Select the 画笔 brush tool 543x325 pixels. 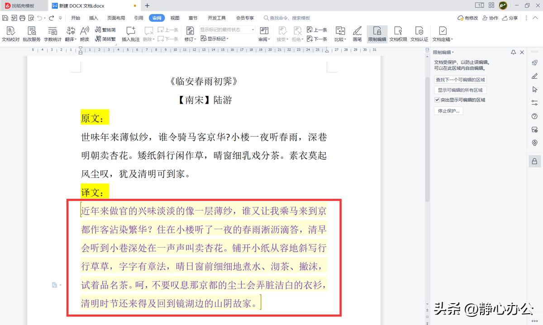pyautogui.click(x=357, y=33)
